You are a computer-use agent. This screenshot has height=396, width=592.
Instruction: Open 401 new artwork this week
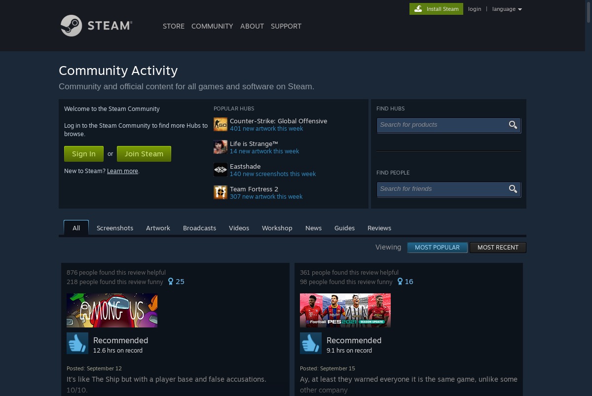pyautogui.click(x=266, y=129)
